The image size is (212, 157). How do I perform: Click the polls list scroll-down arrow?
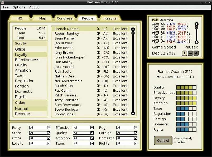click(196, 42)
